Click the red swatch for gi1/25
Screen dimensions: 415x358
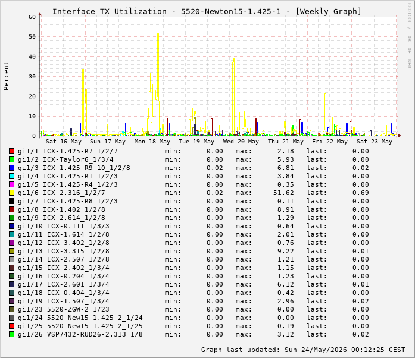(x=11, y=326)
